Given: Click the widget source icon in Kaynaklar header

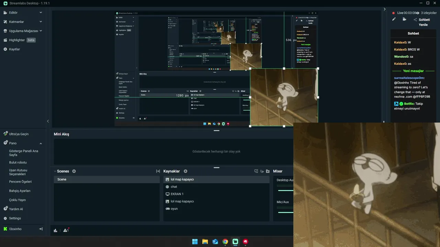Looking at the screenshot, I should pos(256,171).
